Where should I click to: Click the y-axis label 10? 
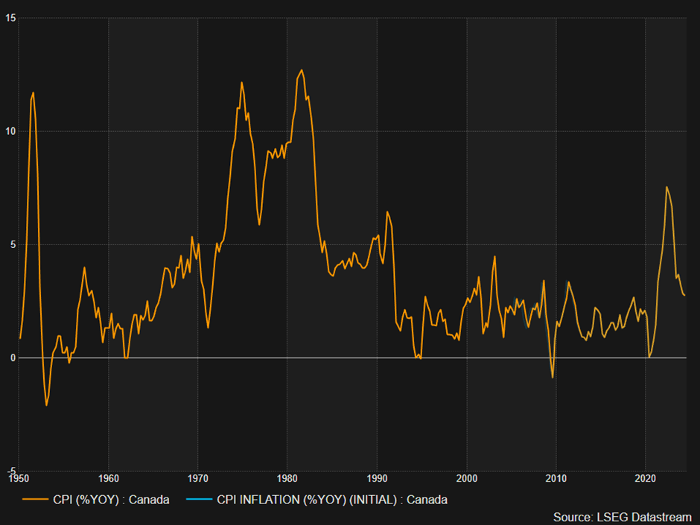10,131
